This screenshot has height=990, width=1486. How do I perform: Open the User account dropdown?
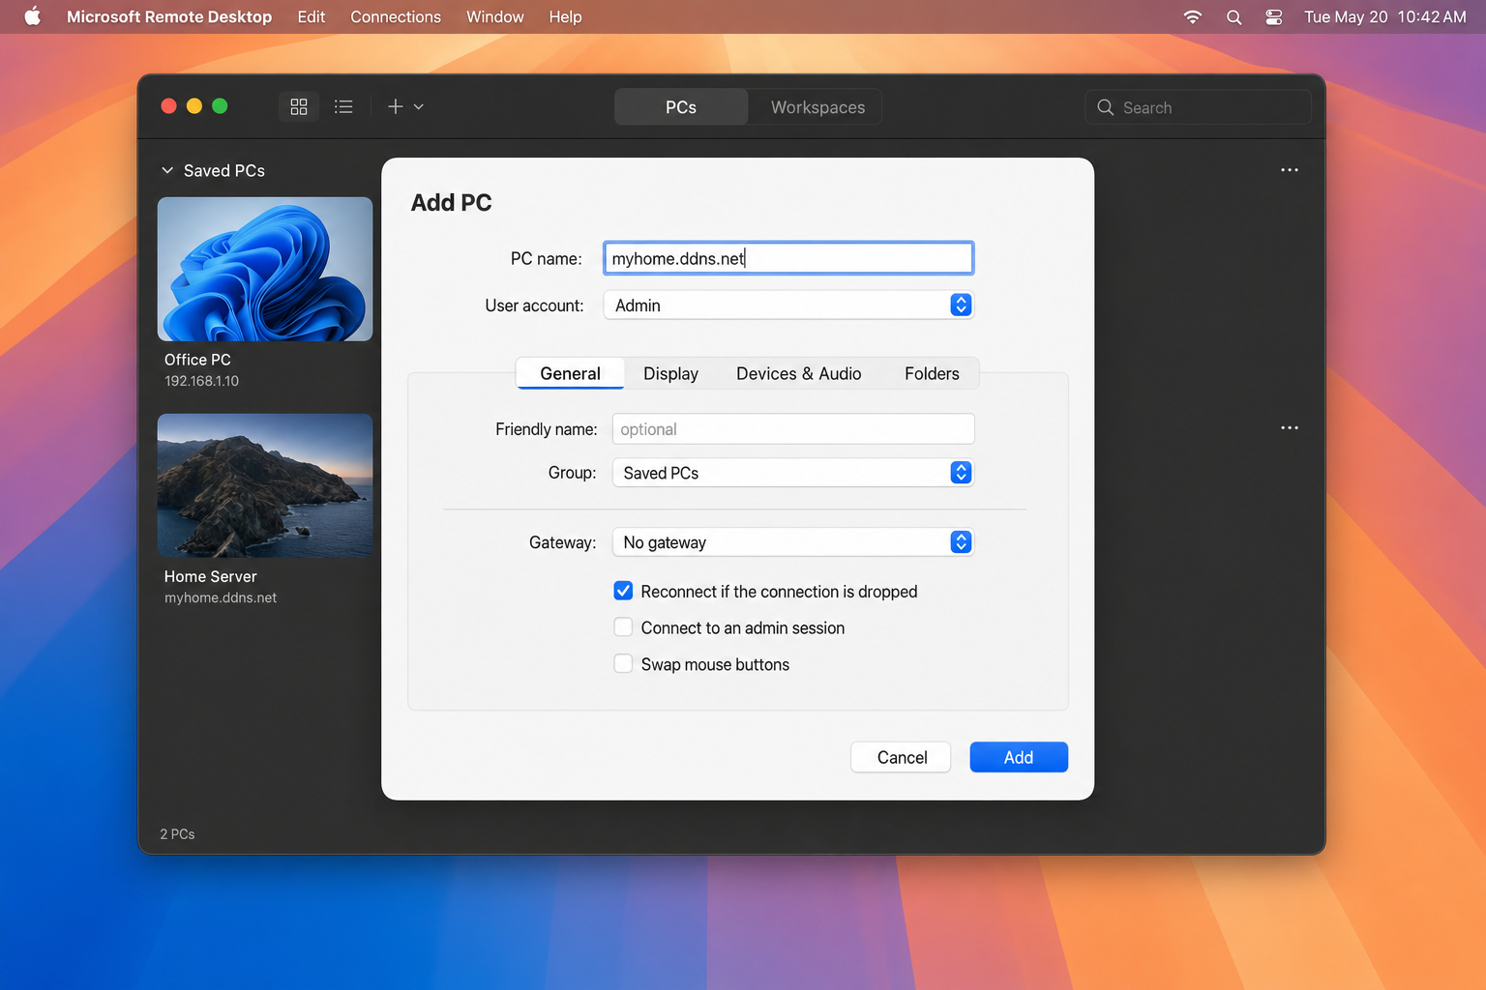788,306
